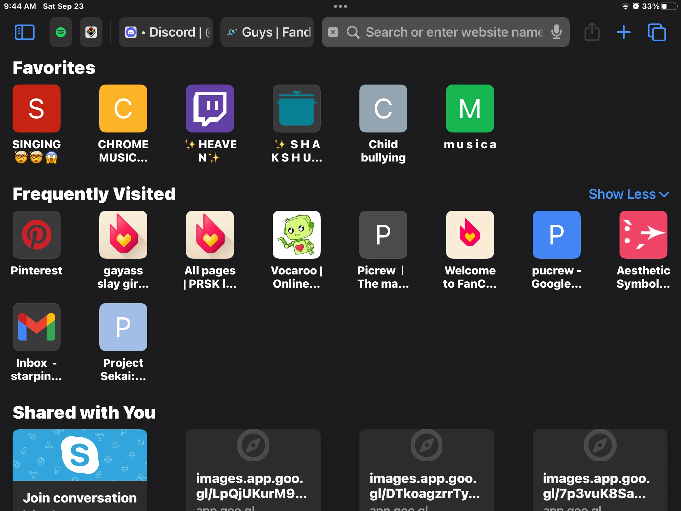Click the search or enter website field
Screen dimensions: 681x511
(x=454, y=32)
